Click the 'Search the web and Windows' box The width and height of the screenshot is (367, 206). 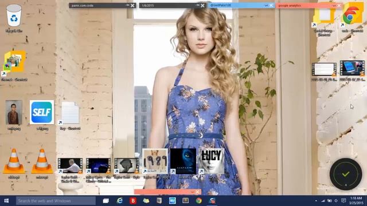56,201
